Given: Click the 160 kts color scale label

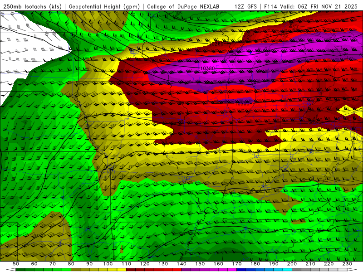Looking at the screenshot, I should pos(218,264).
